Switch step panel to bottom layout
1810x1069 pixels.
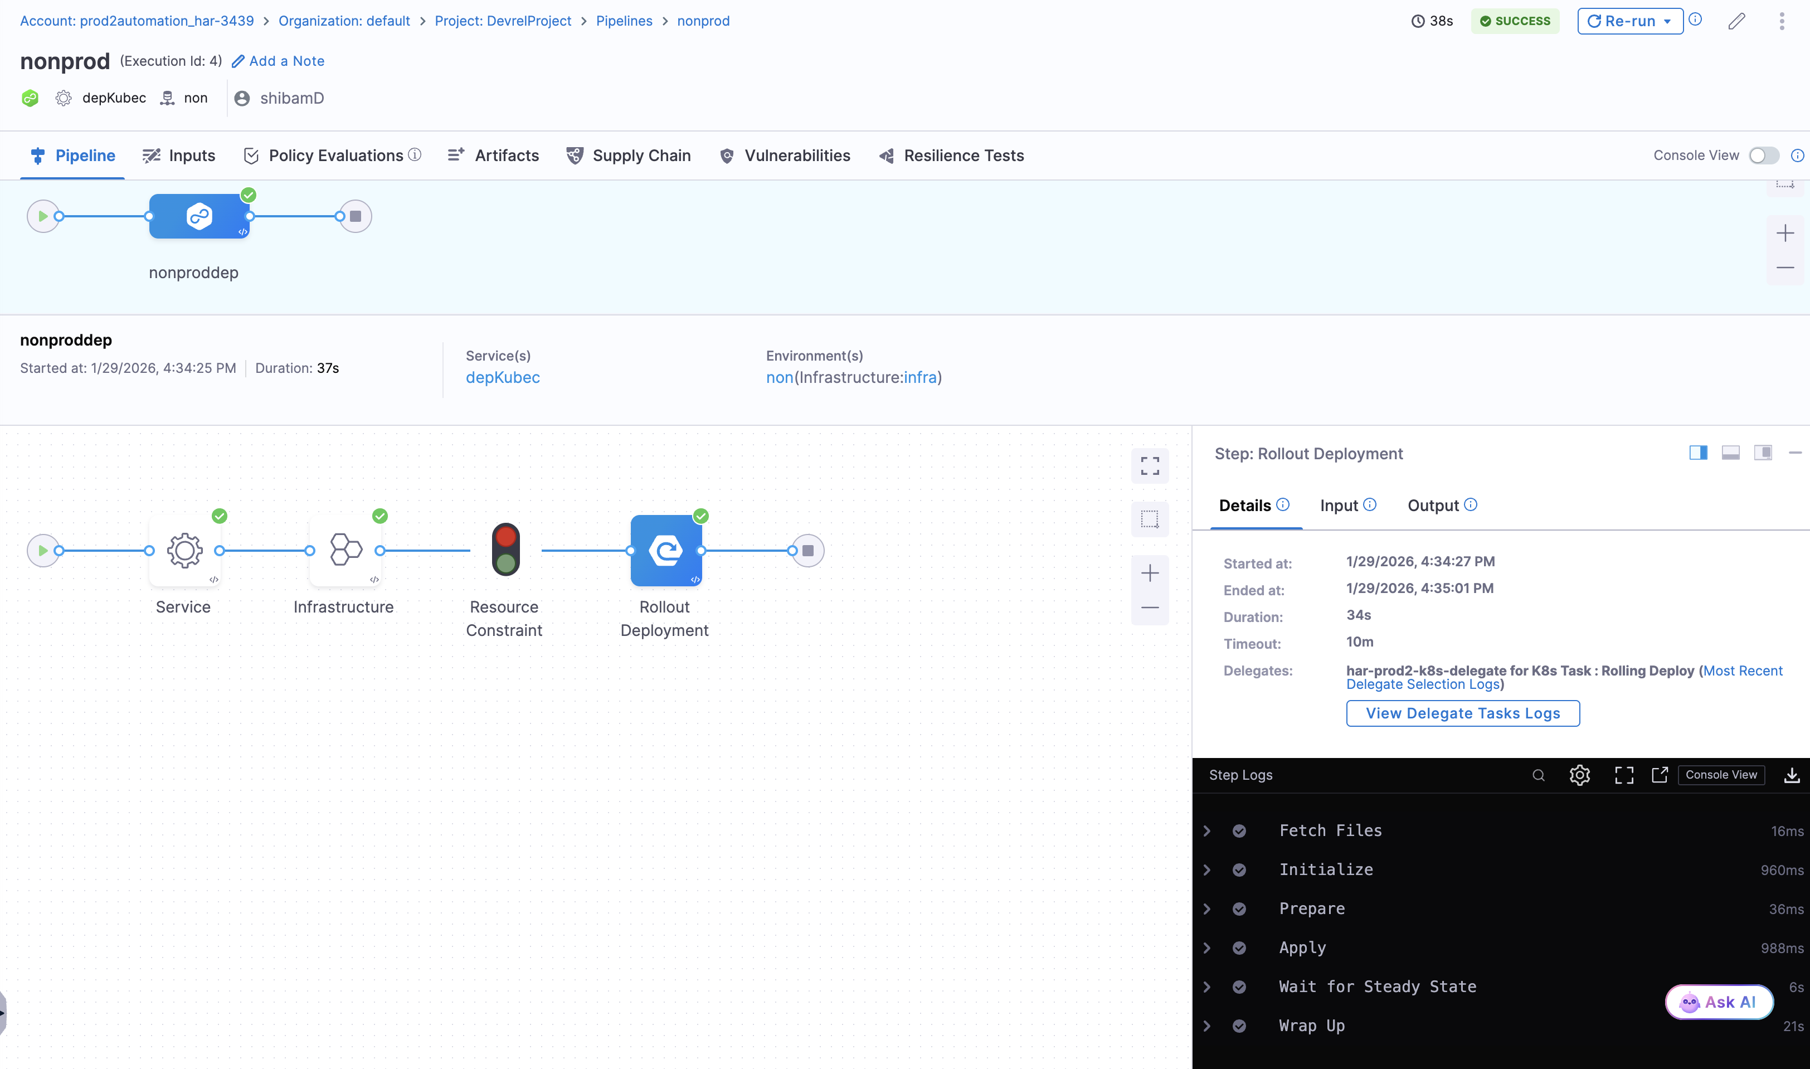tap(1730, 453)
